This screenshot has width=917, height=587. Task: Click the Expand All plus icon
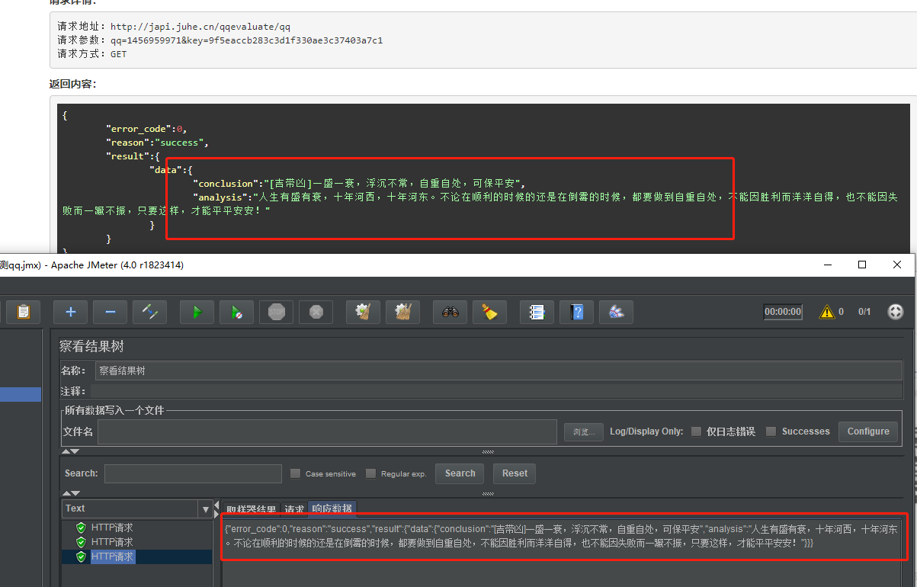point(71,312)
